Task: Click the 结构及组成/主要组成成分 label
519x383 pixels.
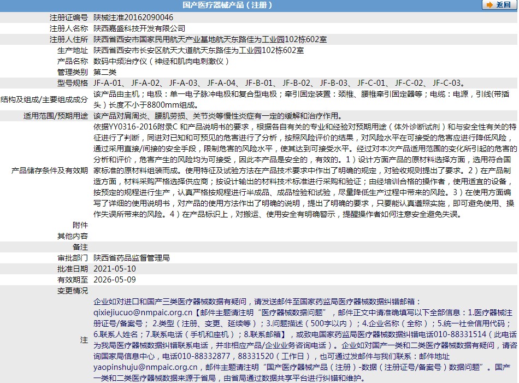Action: click(44, 99)
